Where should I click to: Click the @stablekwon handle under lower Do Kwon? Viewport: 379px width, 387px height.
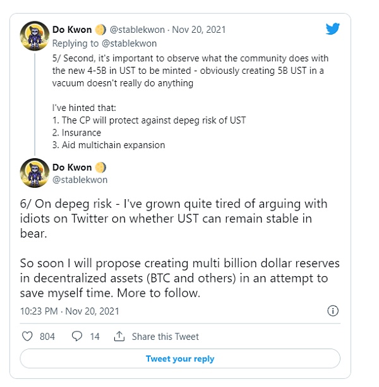[x=80, y=180]
